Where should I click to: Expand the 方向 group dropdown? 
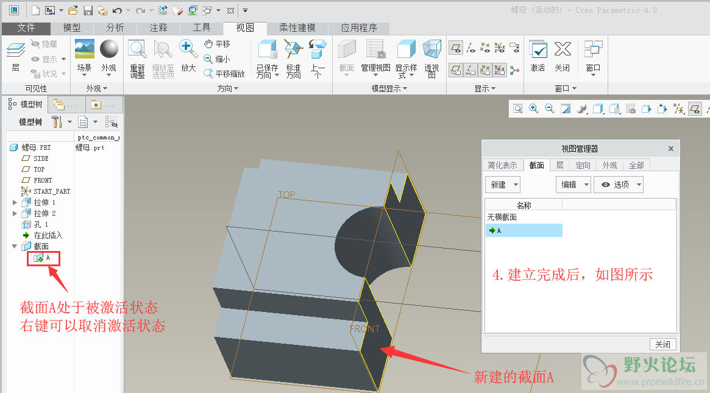pos(228,88)
